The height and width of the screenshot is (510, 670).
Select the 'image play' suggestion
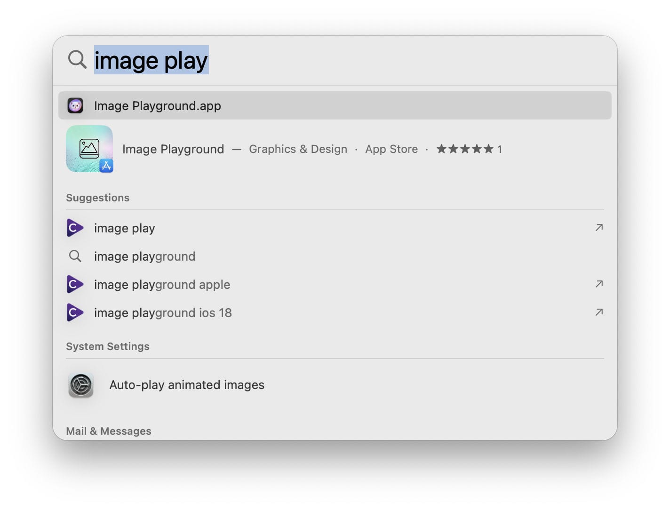coord(335,228)
